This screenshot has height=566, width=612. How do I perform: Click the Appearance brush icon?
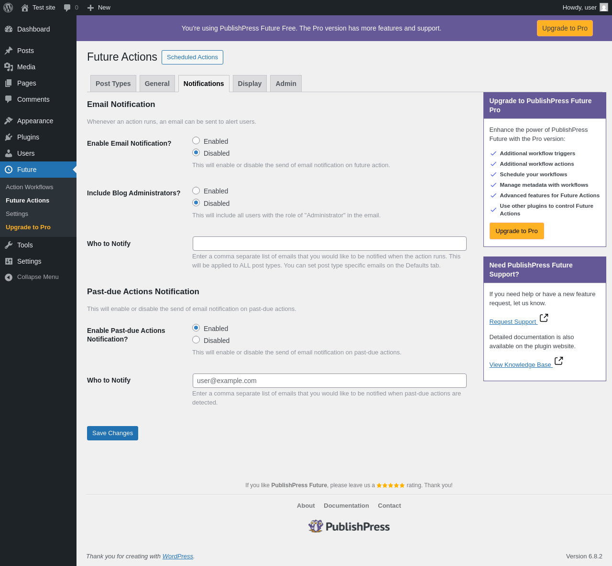tap(9, 121)
